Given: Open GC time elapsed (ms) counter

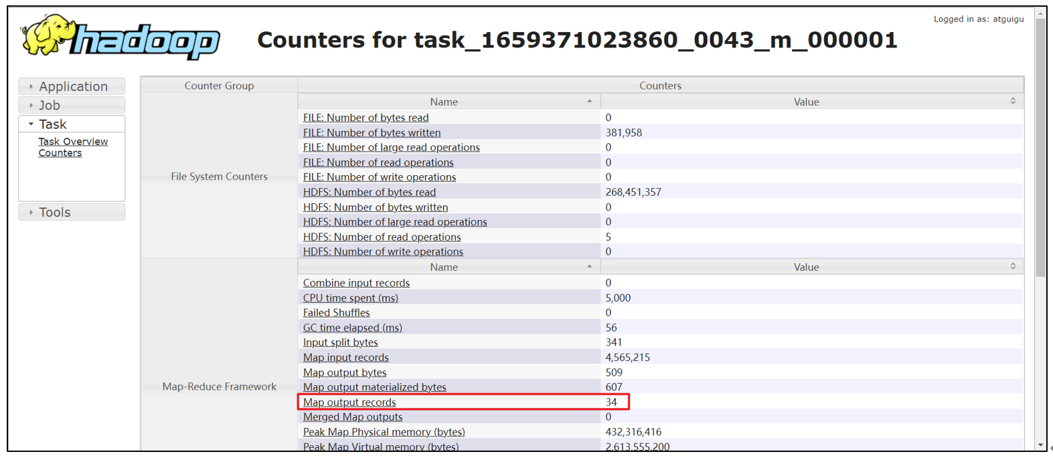Looking at the screenshot, I should [x=352, y=328].
